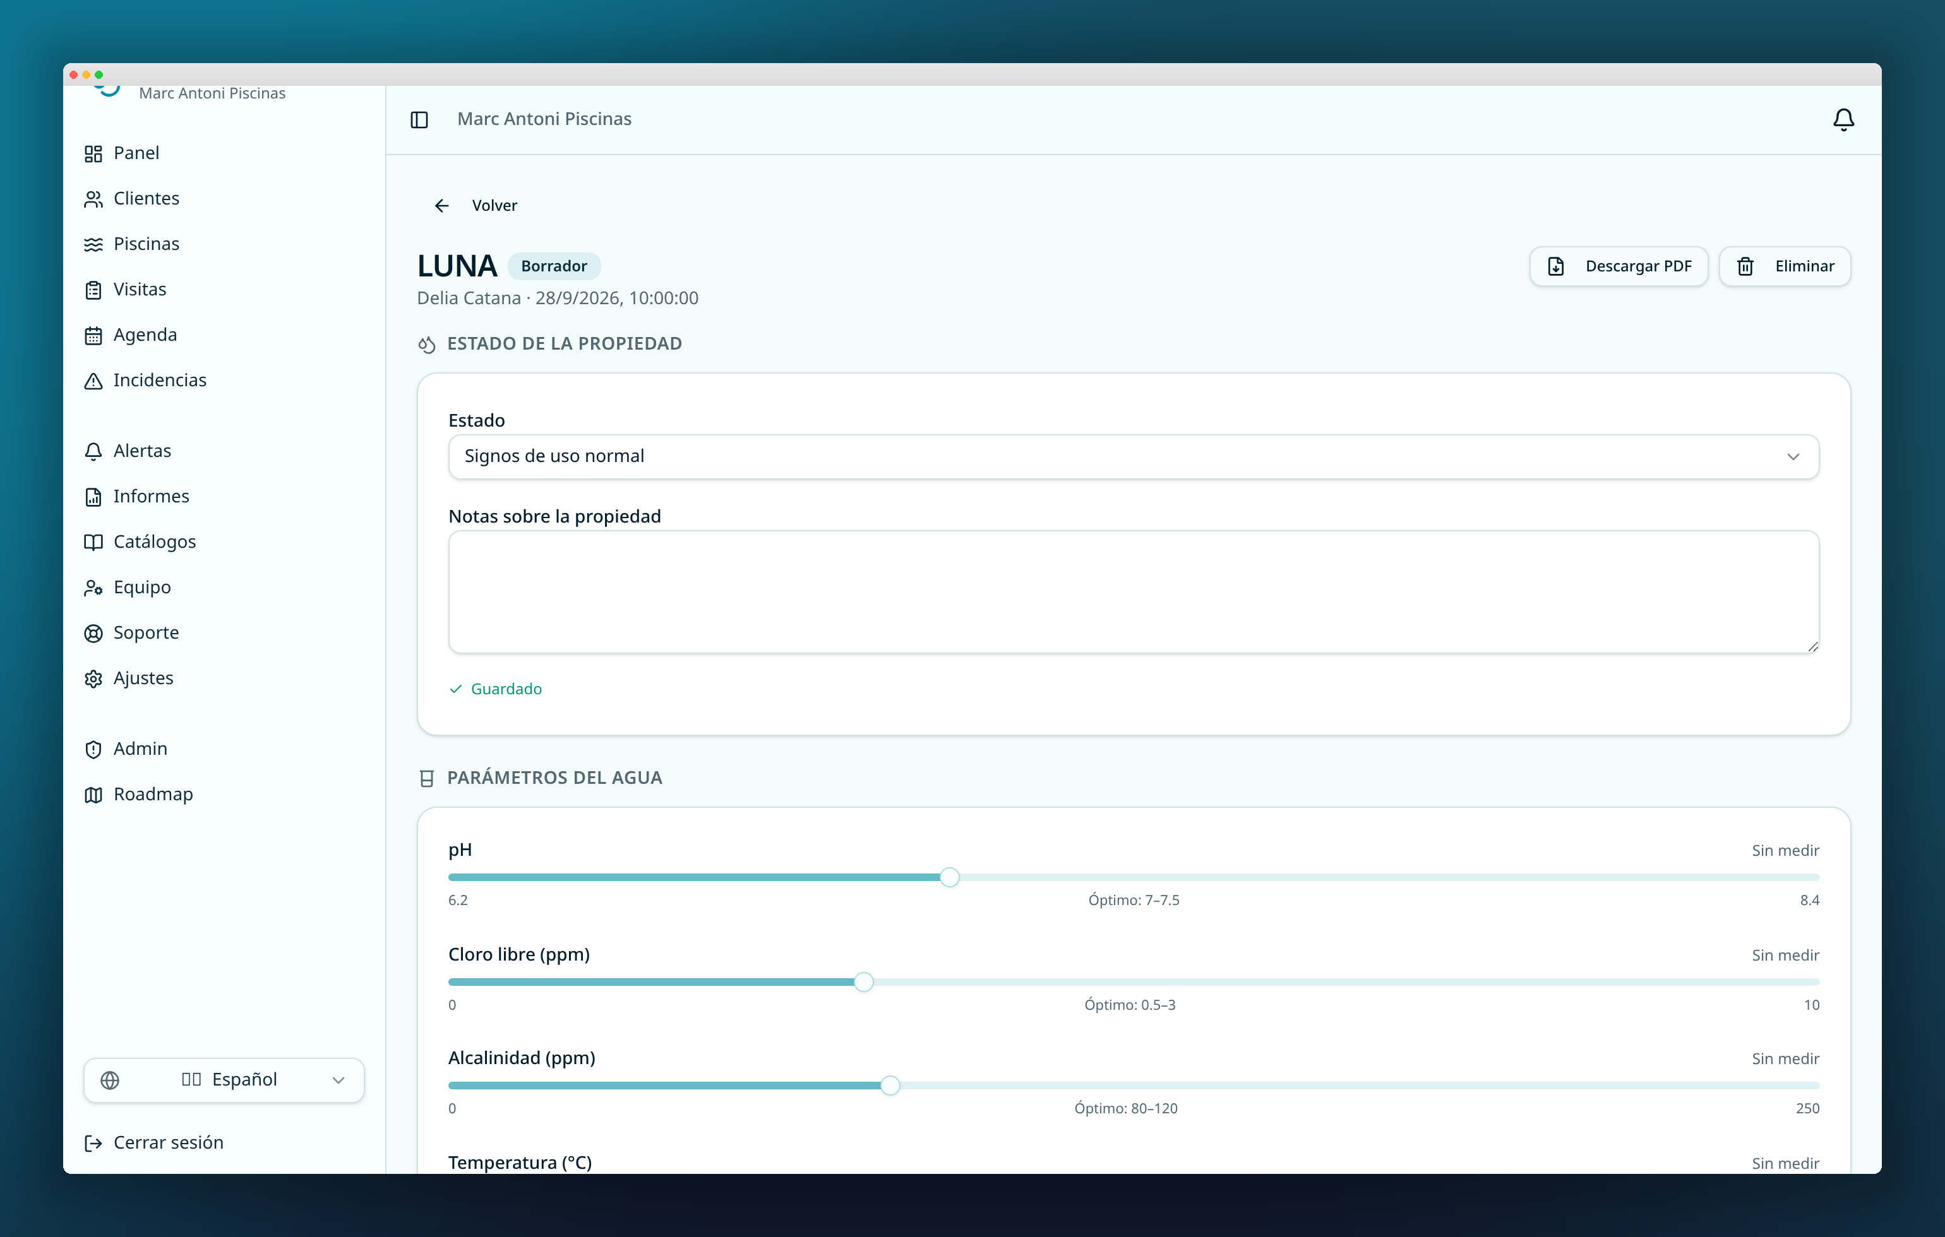Click the Alcalinidad Sin medir value

(x=1785, y=1058)
